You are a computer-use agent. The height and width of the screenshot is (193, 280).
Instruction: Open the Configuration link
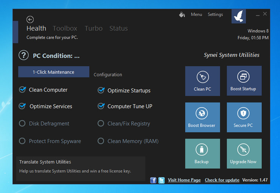pyautogui.click(x=108, y=75)
